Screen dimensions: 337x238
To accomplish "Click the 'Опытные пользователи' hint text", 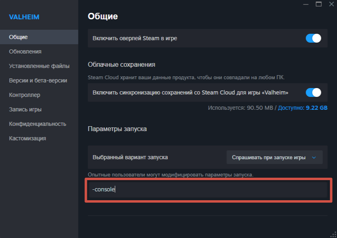I will point(171,174).
